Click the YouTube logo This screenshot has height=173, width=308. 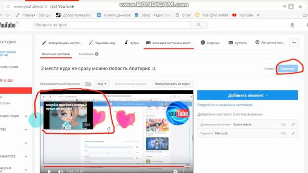pos(8,25)
